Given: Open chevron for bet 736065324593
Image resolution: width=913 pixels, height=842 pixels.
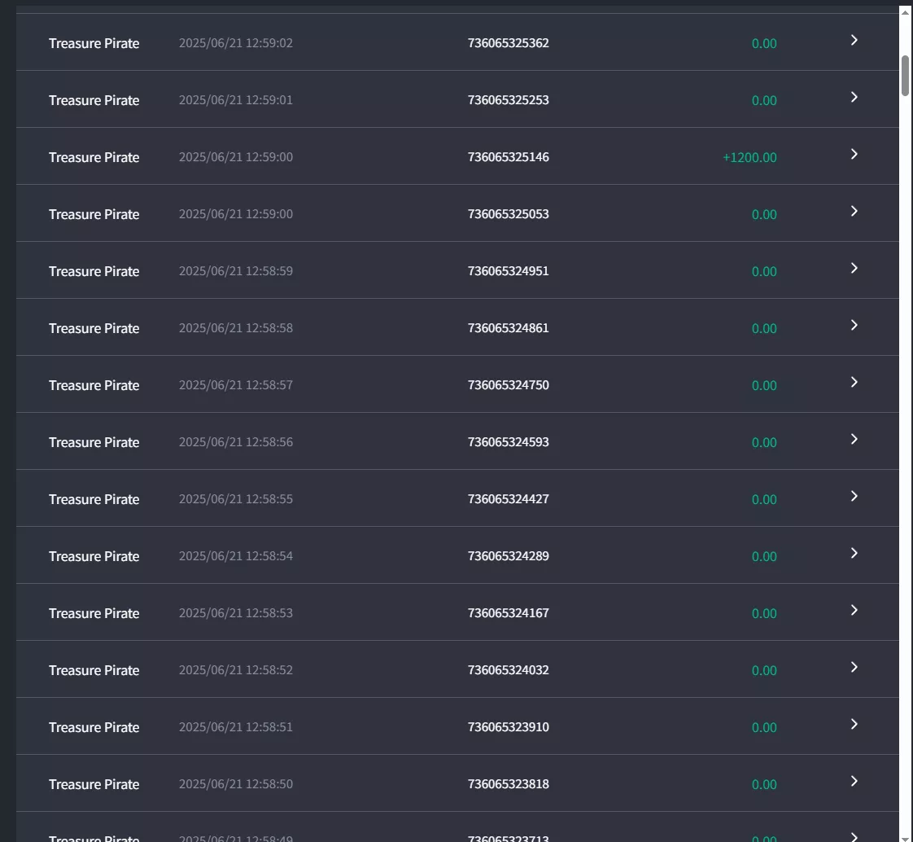Looking at the screenshot, I should click(854, 440).
